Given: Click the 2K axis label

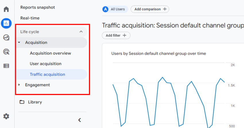Looking at the screenshot, I should 233,65.
